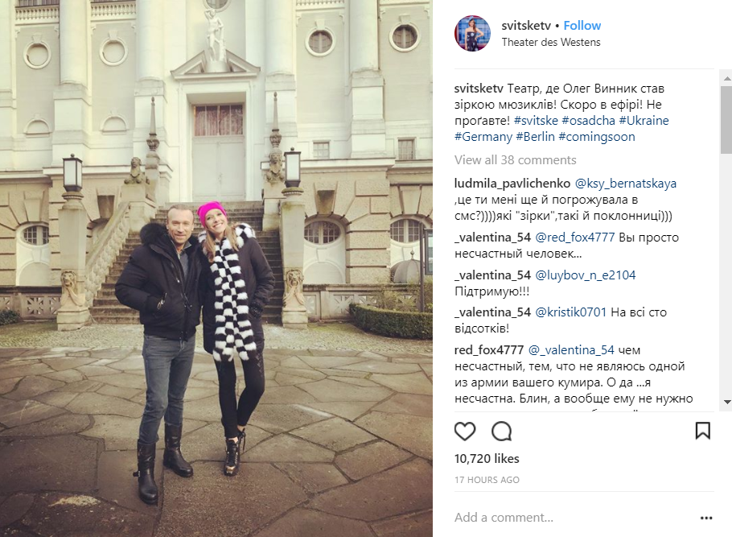This screenshot has height=537, width=732.
Task: Open red_fox4777 commenter profile
Action: point(489,350)
